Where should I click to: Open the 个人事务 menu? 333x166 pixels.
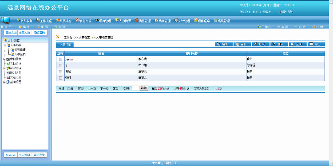(x=24, y=21)
